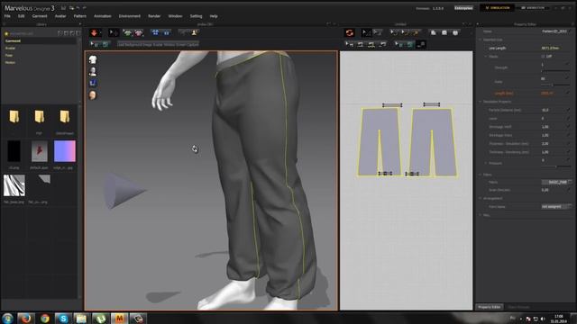This screenshot has height=324, width=577.
Task: Click the red Simulate arrow icon
Action: point(94,32)
